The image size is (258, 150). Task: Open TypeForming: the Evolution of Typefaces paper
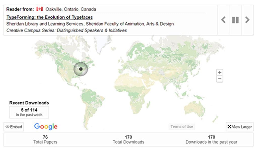pos(49,17)
